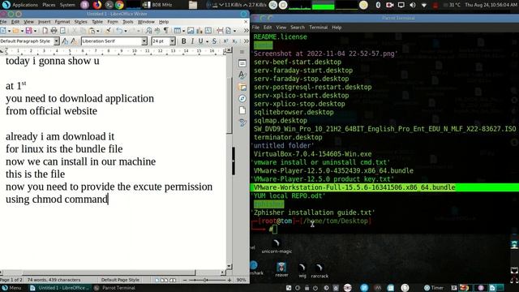Click the Clone Formatting brush icon
Viewport: 519px width, 292px height.
(x=108, y=31)
